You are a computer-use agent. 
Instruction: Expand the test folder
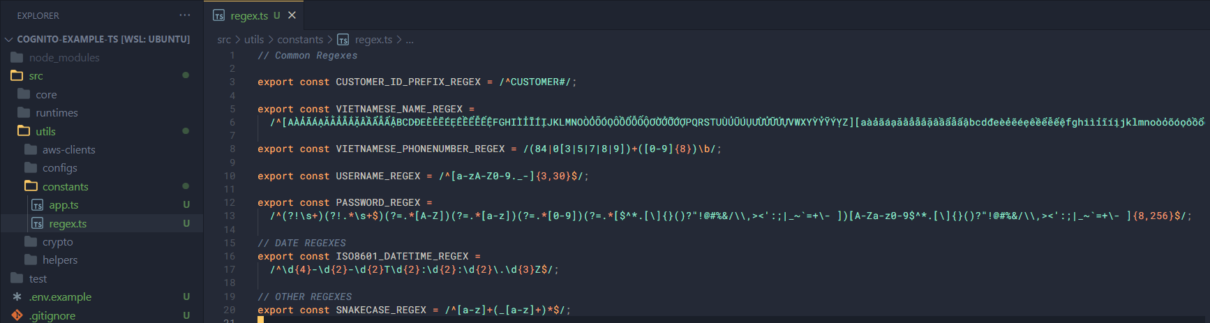click(x=38, y=279)
